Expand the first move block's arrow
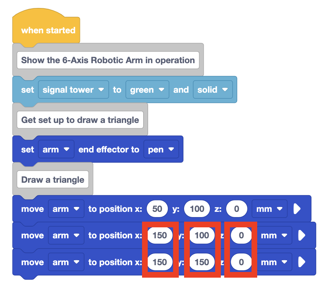This screenshot has width=325, height=289. tap(297, 209)
